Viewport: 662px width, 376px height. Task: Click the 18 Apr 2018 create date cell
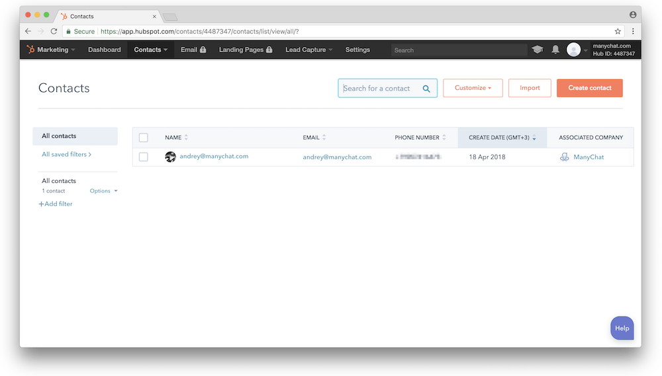click(x=487, y=157)
